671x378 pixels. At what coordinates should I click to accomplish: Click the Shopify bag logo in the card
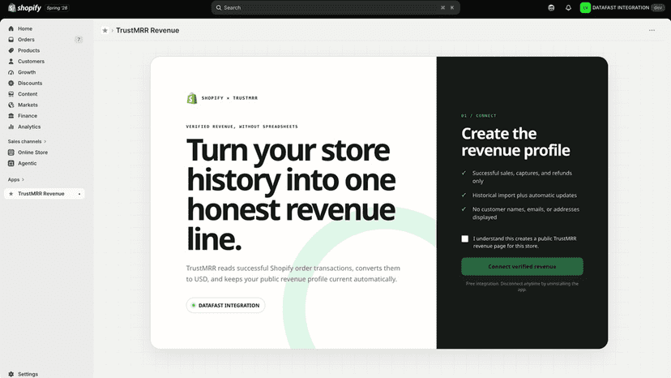pos(192,98)
